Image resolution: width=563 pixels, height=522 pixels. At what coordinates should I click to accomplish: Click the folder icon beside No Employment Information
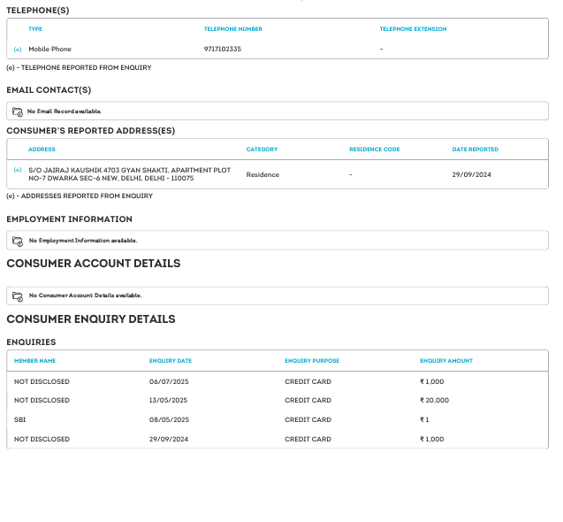pos(17,241)
